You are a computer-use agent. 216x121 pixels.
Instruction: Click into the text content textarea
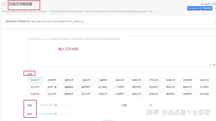(x=121, y=52)
